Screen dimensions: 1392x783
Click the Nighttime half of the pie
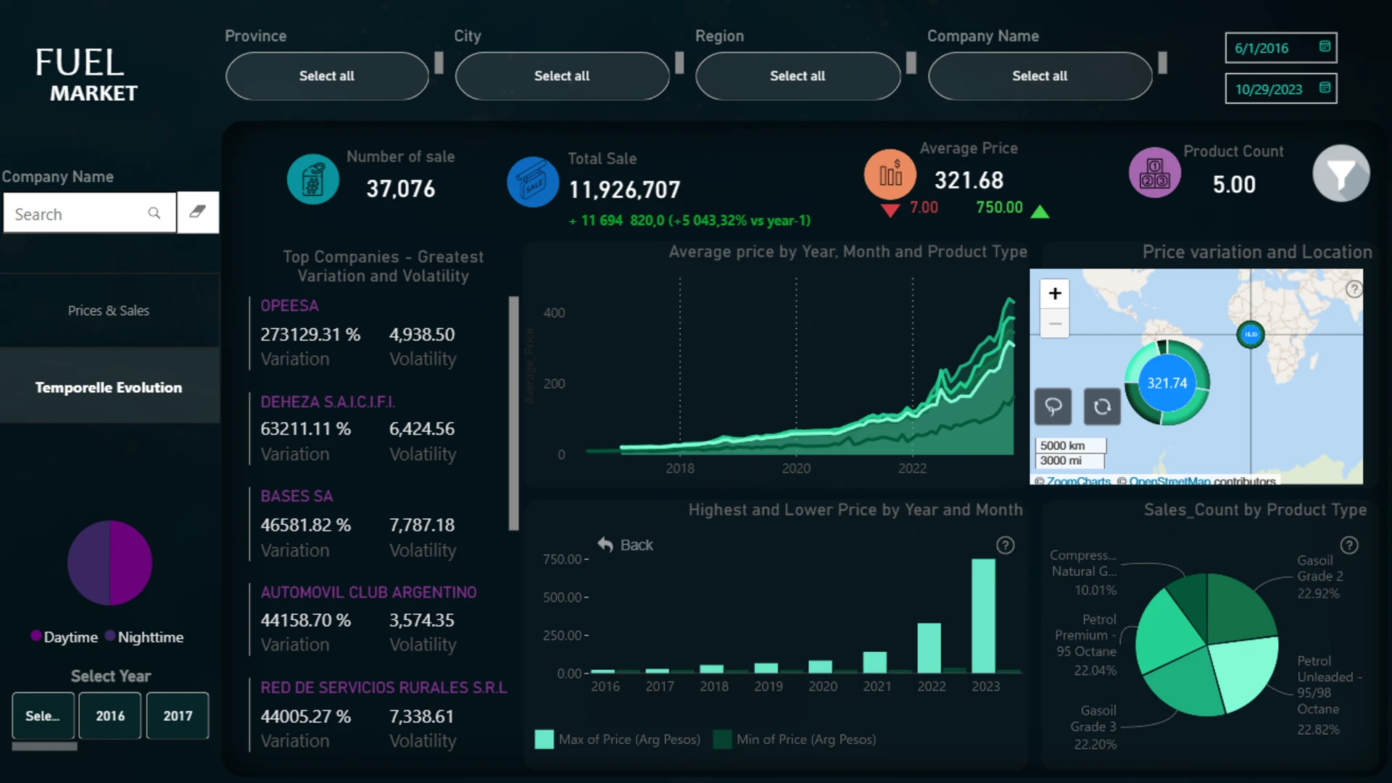coord(88,563)
